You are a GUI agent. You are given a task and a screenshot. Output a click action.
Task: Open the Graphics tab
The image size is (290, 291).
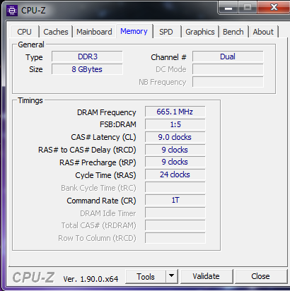pyautogui.click(x=200, y=32)
